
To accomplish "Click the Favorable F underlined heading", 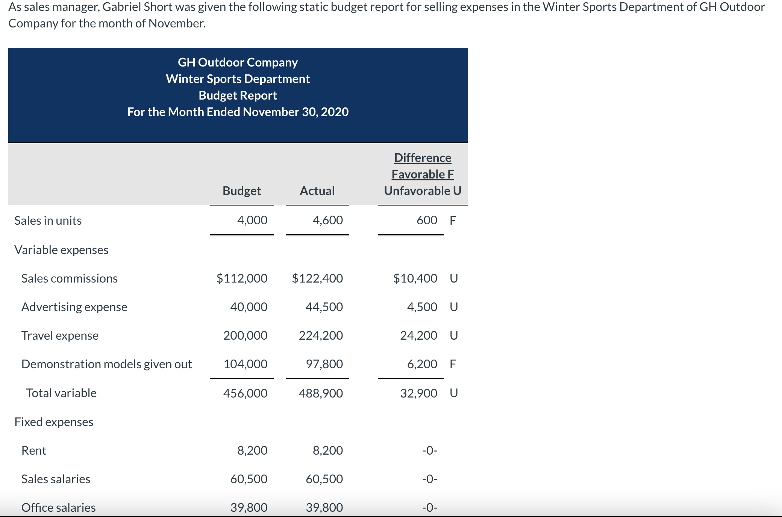I will click(423, 174).
